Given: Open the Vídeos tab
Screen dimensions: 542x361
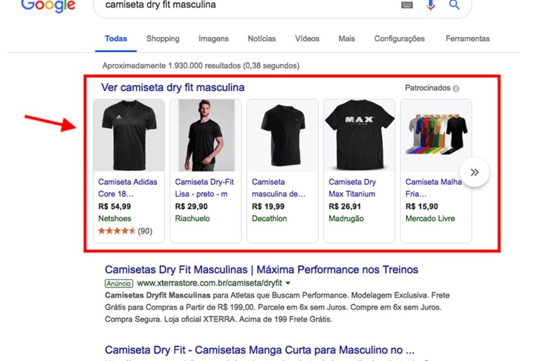Looking at the screenshot, I should click(x=307, y=39).
